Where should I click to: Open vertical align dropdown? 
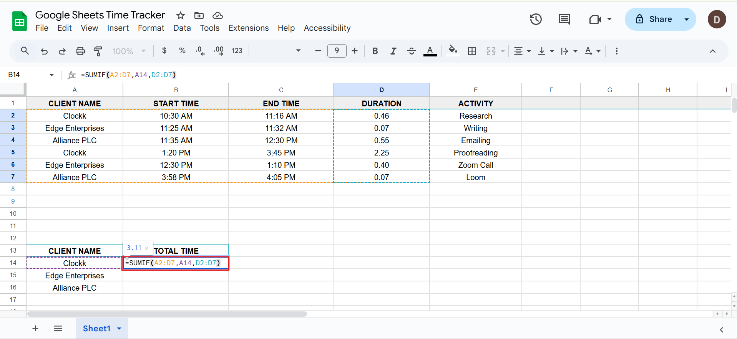546,51
